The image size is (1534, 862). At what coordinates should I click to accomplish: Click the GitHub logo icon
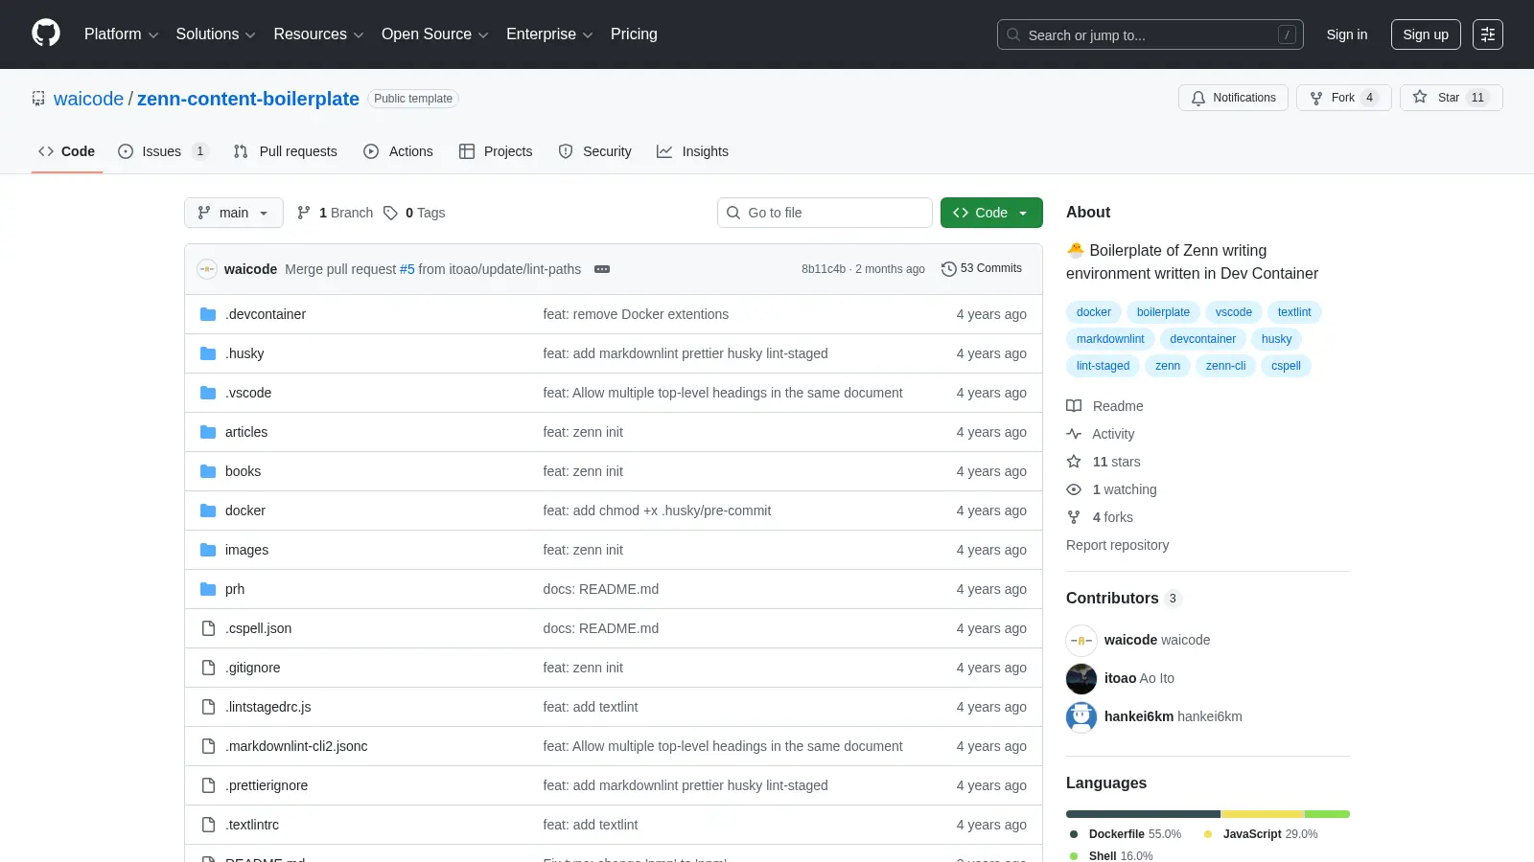click(46, 34)
